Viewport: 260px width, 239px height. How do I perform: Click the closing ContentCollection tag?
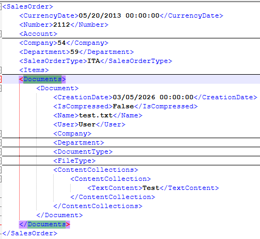113,197
